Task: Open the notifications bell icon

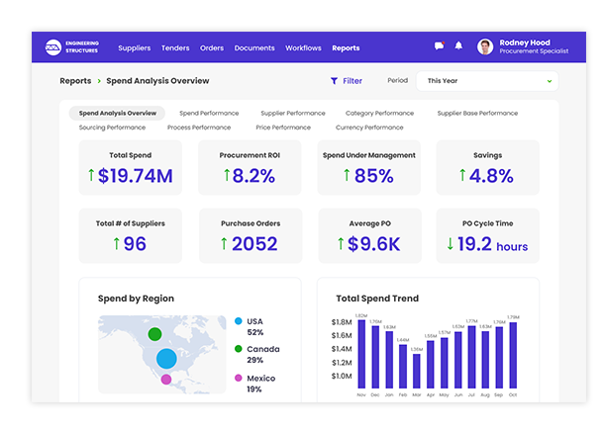Action: pyautogui.click(x=458, y=46)
